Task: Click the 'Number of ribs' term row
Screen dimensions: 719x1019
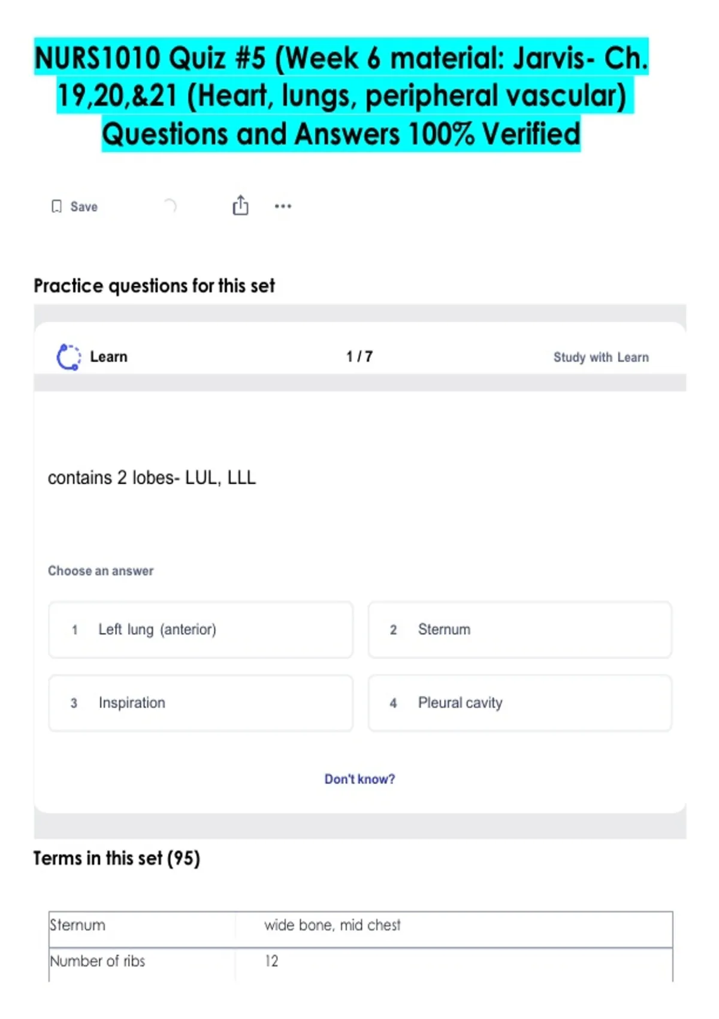Action: coord(98,961)
